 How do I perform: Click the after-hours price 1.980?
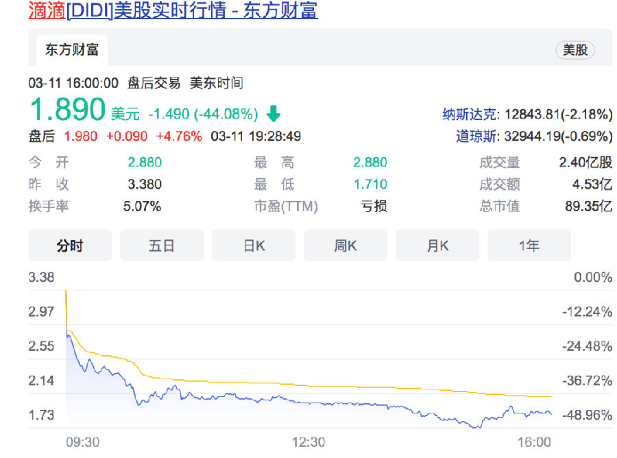(81, 136)
